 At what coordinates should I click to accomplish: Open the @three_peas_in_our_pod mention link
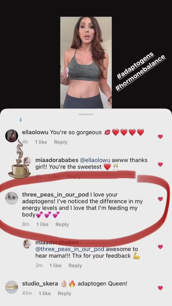70,249
